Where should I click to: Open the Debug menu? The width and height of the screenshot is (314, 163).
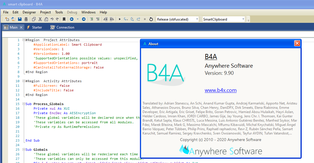click(72, 12)
